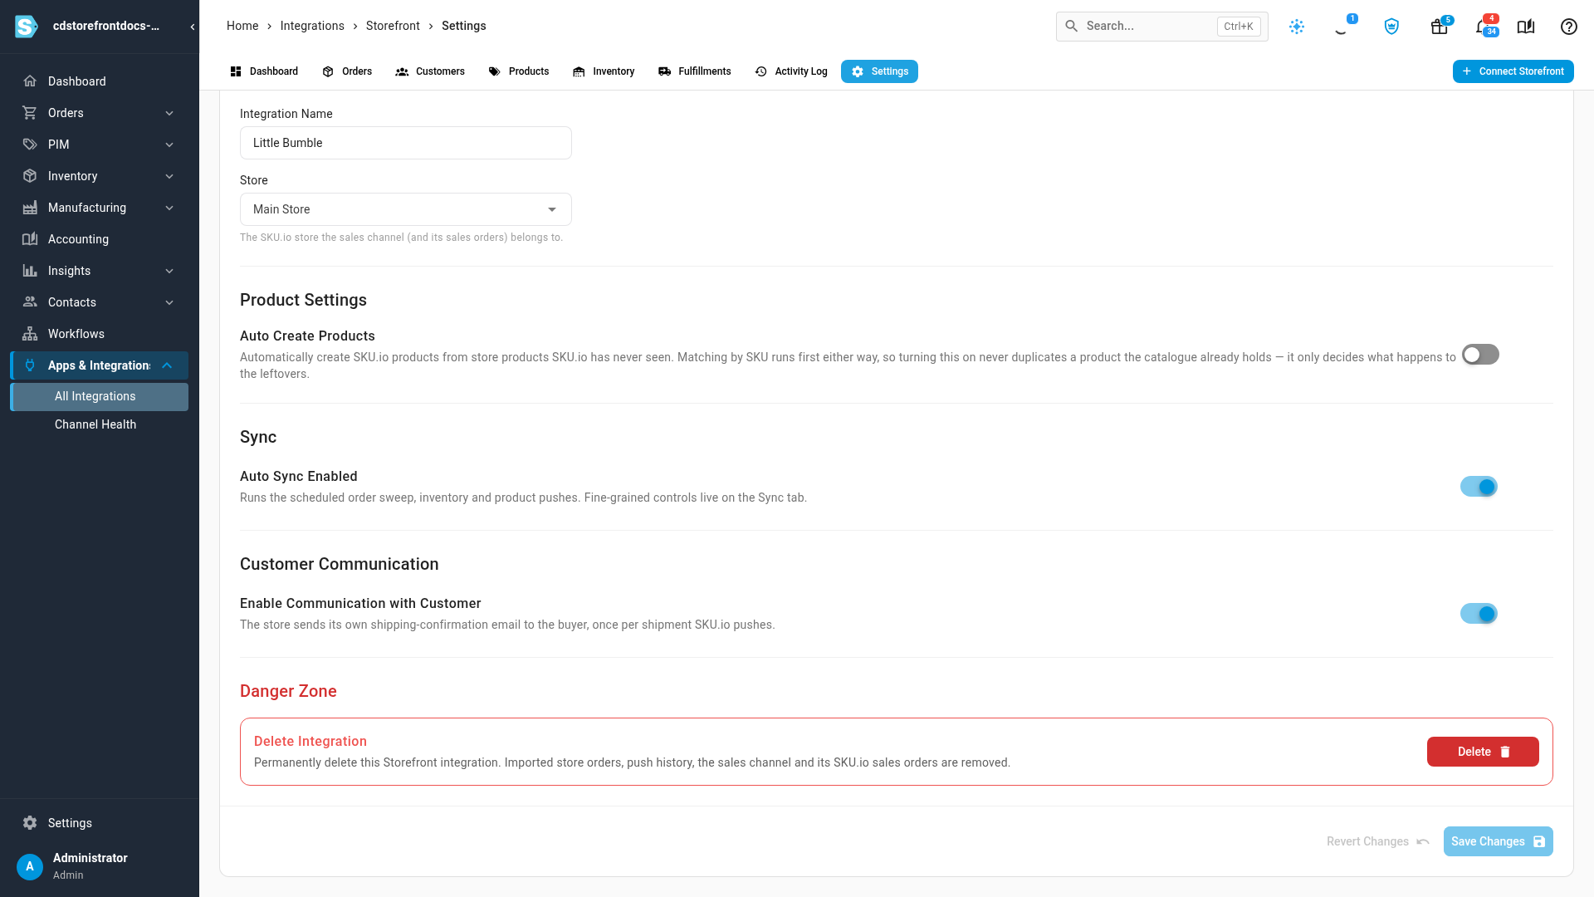Open the Activity Log tab

coord(791,71)
